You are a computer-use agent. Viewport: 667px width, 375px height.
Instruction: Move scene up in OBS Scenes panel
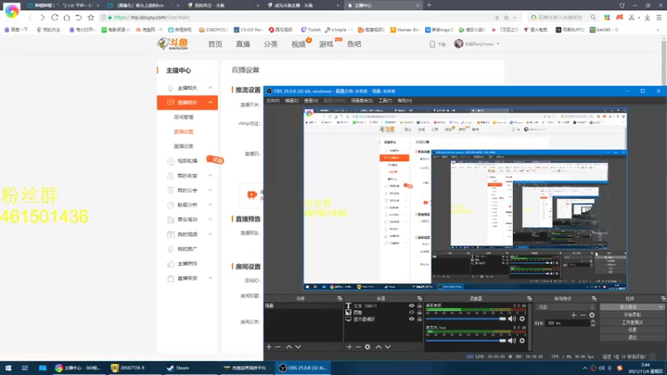click(288, 347)
